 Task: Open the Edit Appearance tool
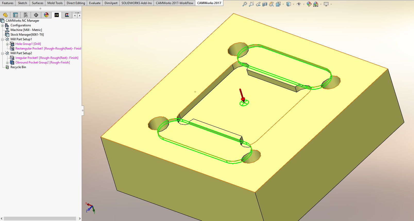pyautogui.click(x=309, y=4)
